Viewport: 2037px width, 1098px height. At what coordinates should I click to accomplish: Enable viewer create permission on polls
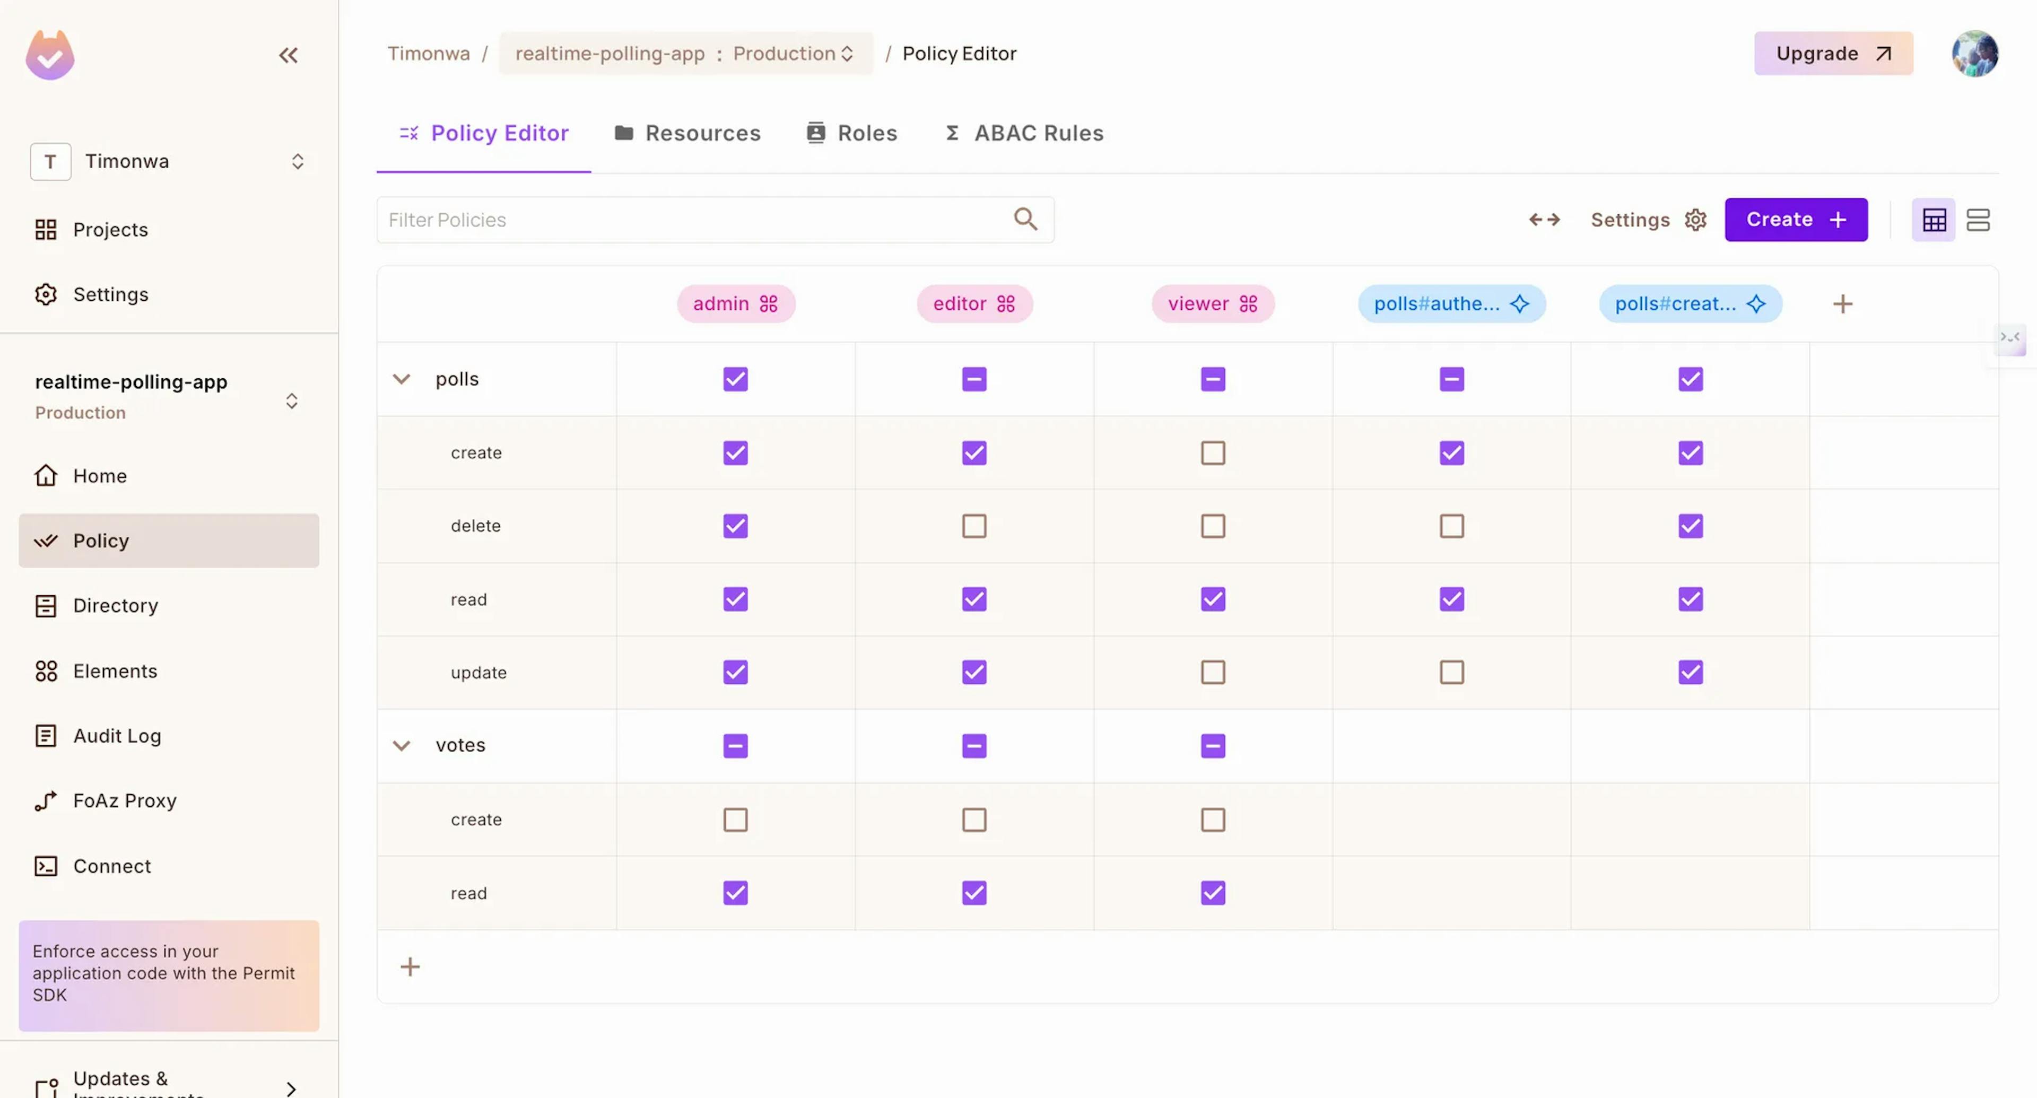tap(1212, 453)
